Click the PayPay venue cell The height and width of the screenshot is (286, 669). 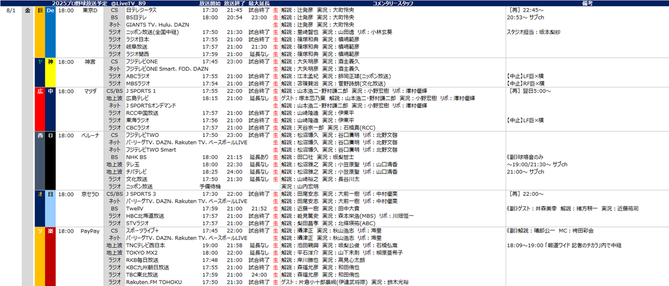point(90,230)
